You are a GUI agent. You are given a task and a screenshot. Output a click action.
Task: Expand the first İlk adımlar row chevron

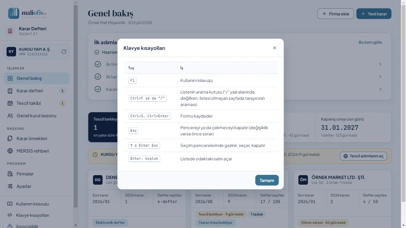click(x=380, y=64)
